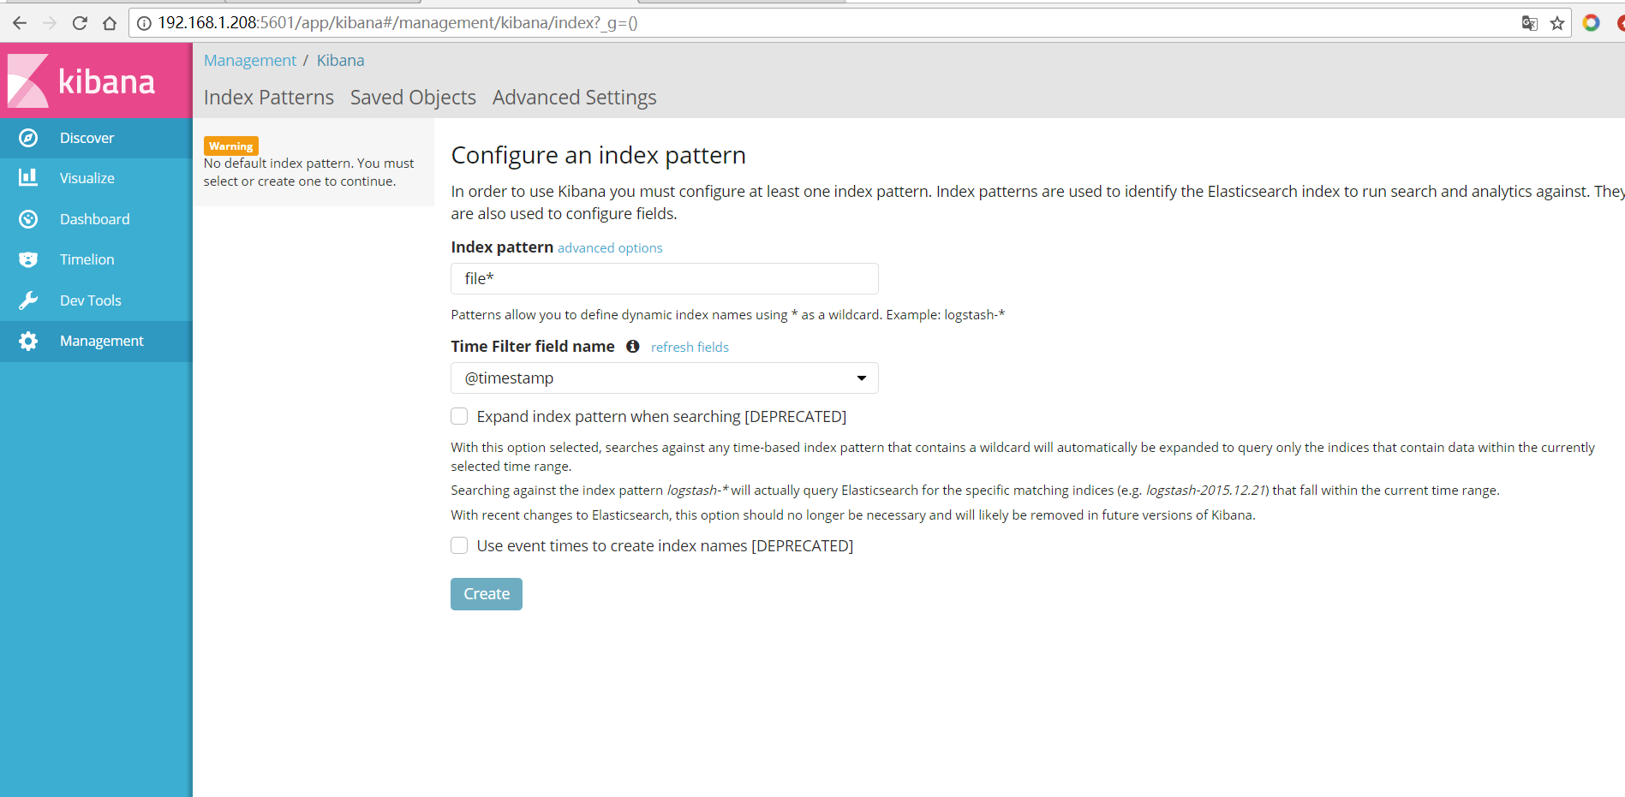1625x797 pixels.
Task: Click the index pattern input containing file*
Action: (x=665, y=278)
